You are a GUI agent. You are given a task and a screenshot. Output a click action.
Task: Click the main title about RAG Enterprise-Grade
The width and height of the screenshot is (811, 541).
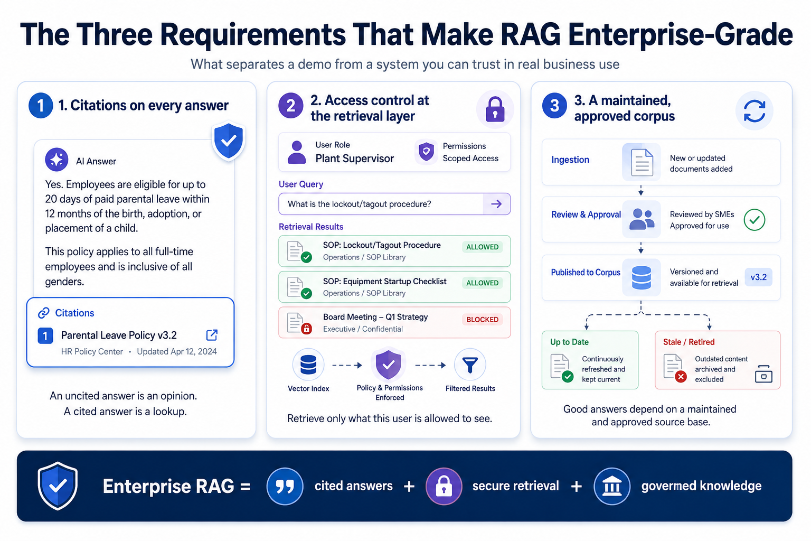[x=406, y=35]
